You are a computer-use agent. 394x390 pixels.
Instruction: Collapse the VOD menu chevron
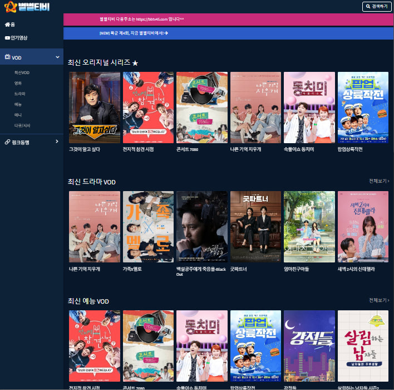[57, 57]
